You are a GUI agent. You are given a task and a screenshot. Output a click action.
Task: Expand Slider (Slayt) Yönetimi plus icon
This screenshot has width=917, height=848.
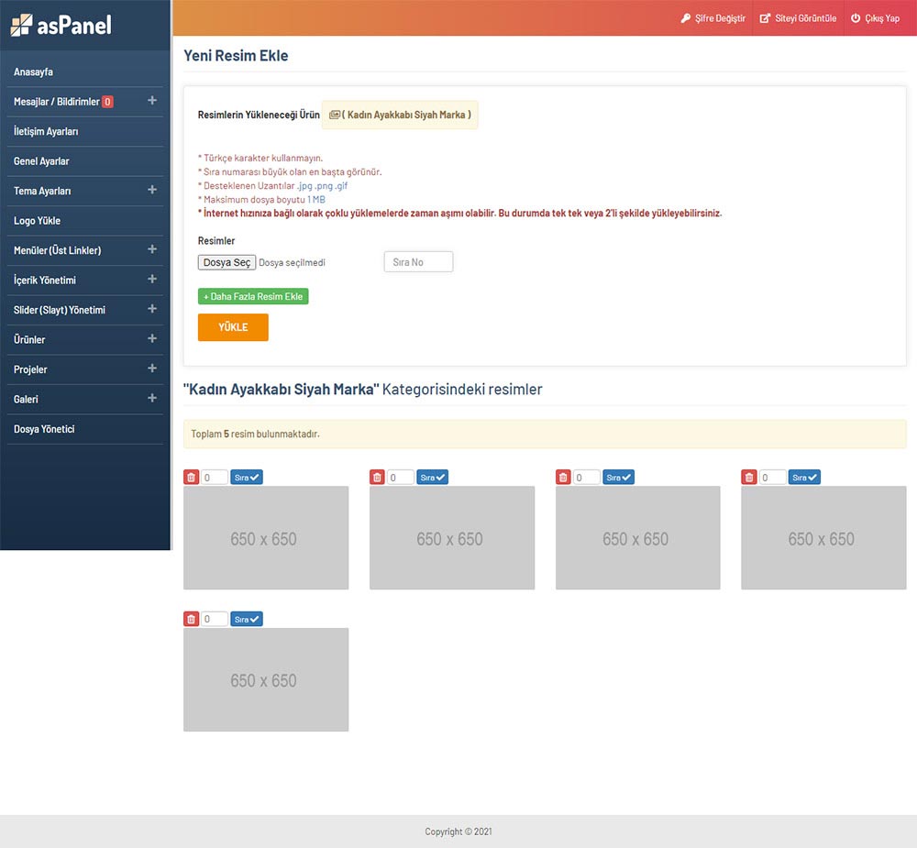tap(152, 309)
